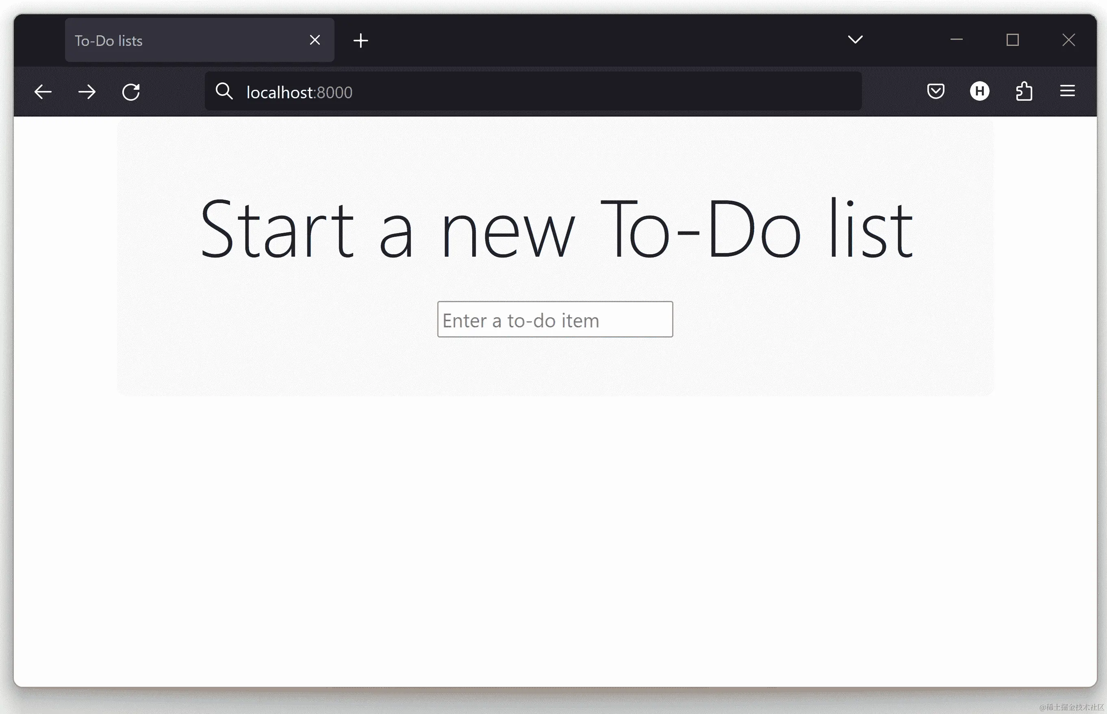The width and height of the screenshot is (1107, 714).
Task: Click the 'Start a new To-Do list' heading
Action: (556, 229)
